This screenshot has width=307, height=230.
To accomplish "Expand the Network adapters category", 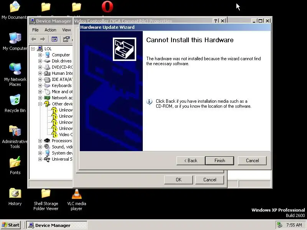I will [x=40, y=98].
